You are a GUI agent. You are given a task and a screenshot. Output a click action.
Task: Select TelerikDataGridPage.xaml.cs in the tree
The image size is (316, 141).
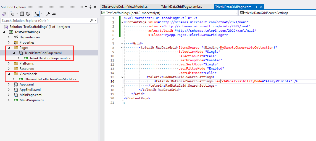pyautogui.click(x=50, y=58)
